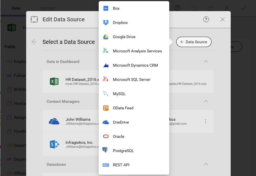The width and height of the screenshot is (256, 176).
Task: Select MySQL from the data source list
Action: tap(119, 94)
